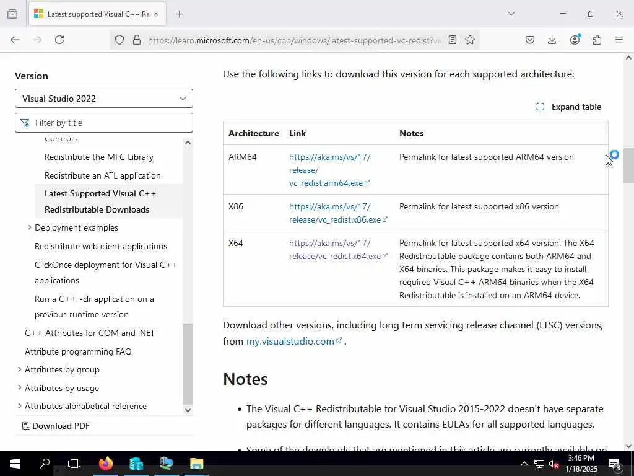Click the main page scrollbar thumb
Image resolution: width=634 pixels, height=476 pixels.
click(628, 166)
